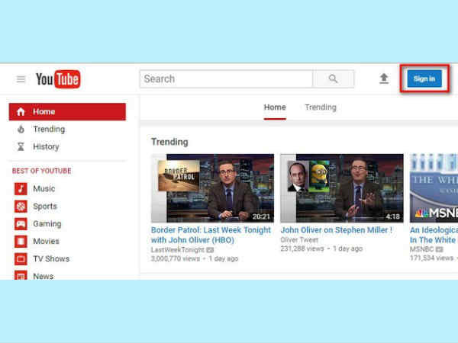Click the Sports ball icon

21,207
